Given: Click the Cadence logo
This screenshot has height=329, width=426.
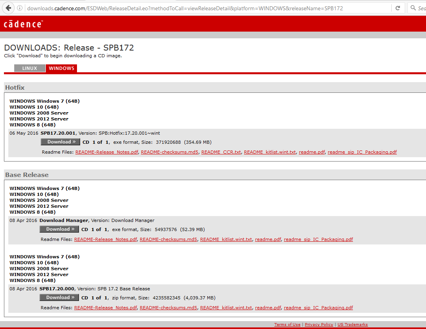Looking at the screenshot, I should (x=23, y=24).
